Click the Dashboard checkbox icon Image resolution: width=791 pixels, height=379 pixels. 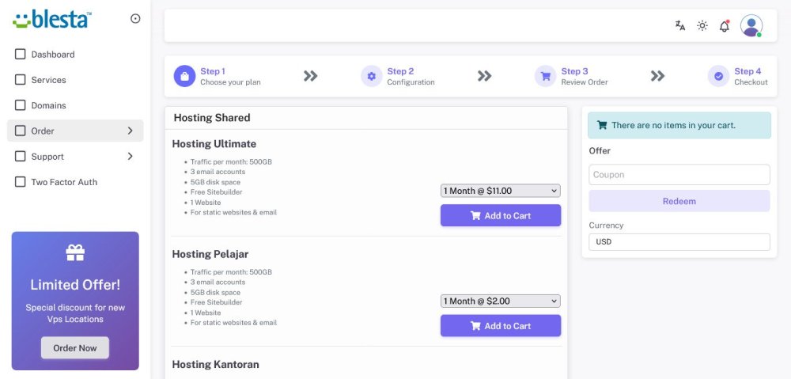pos(21,55)
